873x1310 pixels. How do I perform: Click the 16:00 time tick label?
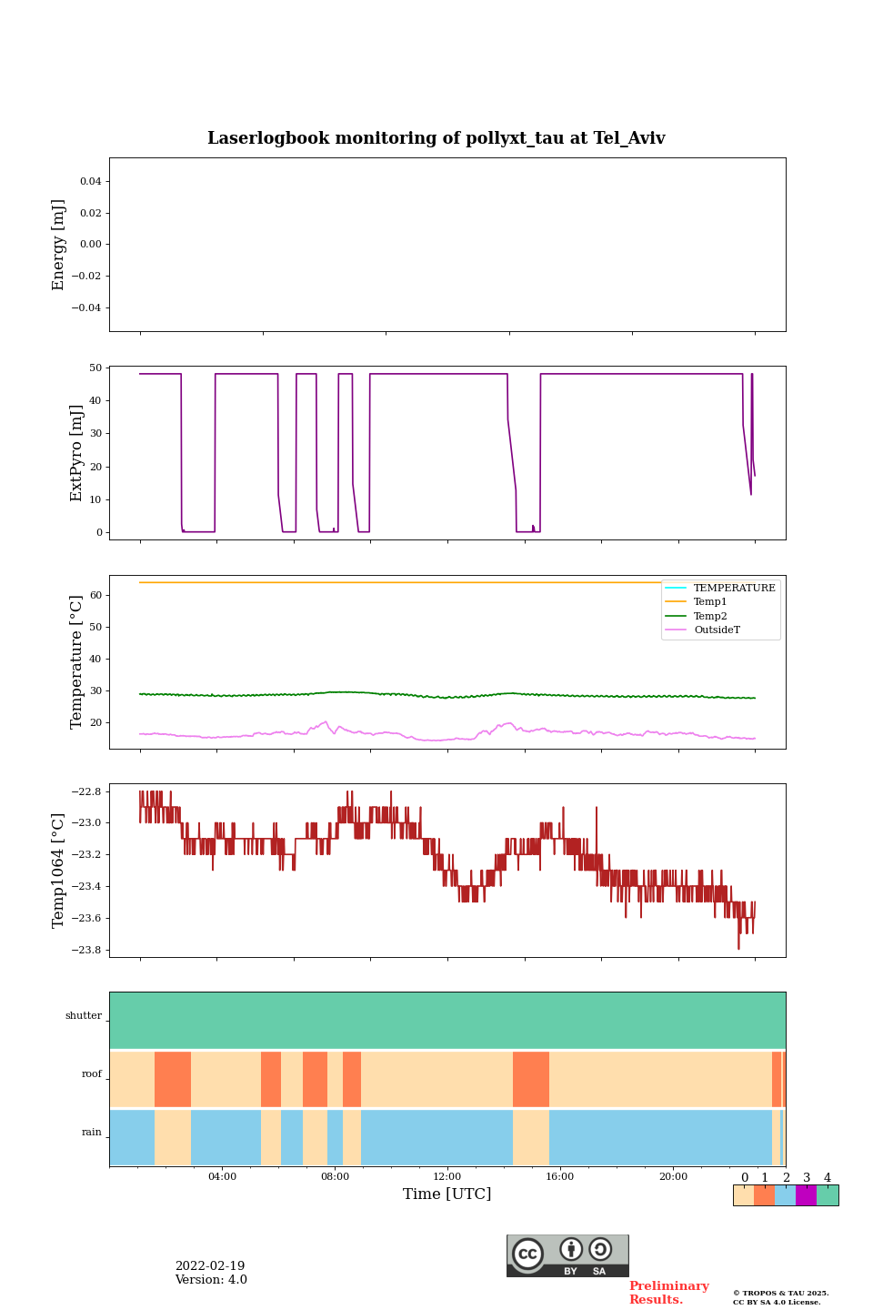(x=560, y=1177)
